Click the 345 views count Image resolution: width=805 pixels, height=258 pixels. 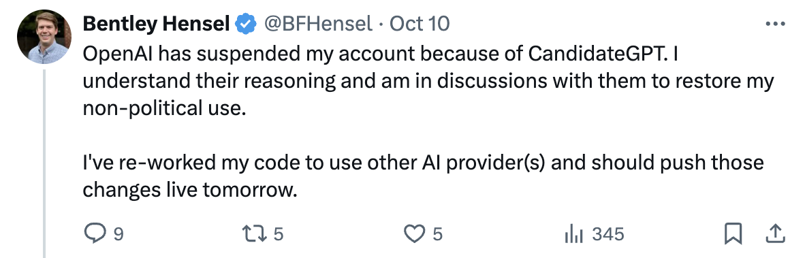tap(608, 234)
